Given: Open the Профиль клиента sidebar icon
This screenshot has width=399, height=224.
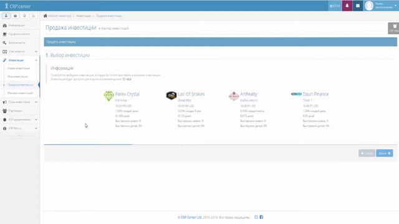Looking at the screenshot, I should 4,34.
